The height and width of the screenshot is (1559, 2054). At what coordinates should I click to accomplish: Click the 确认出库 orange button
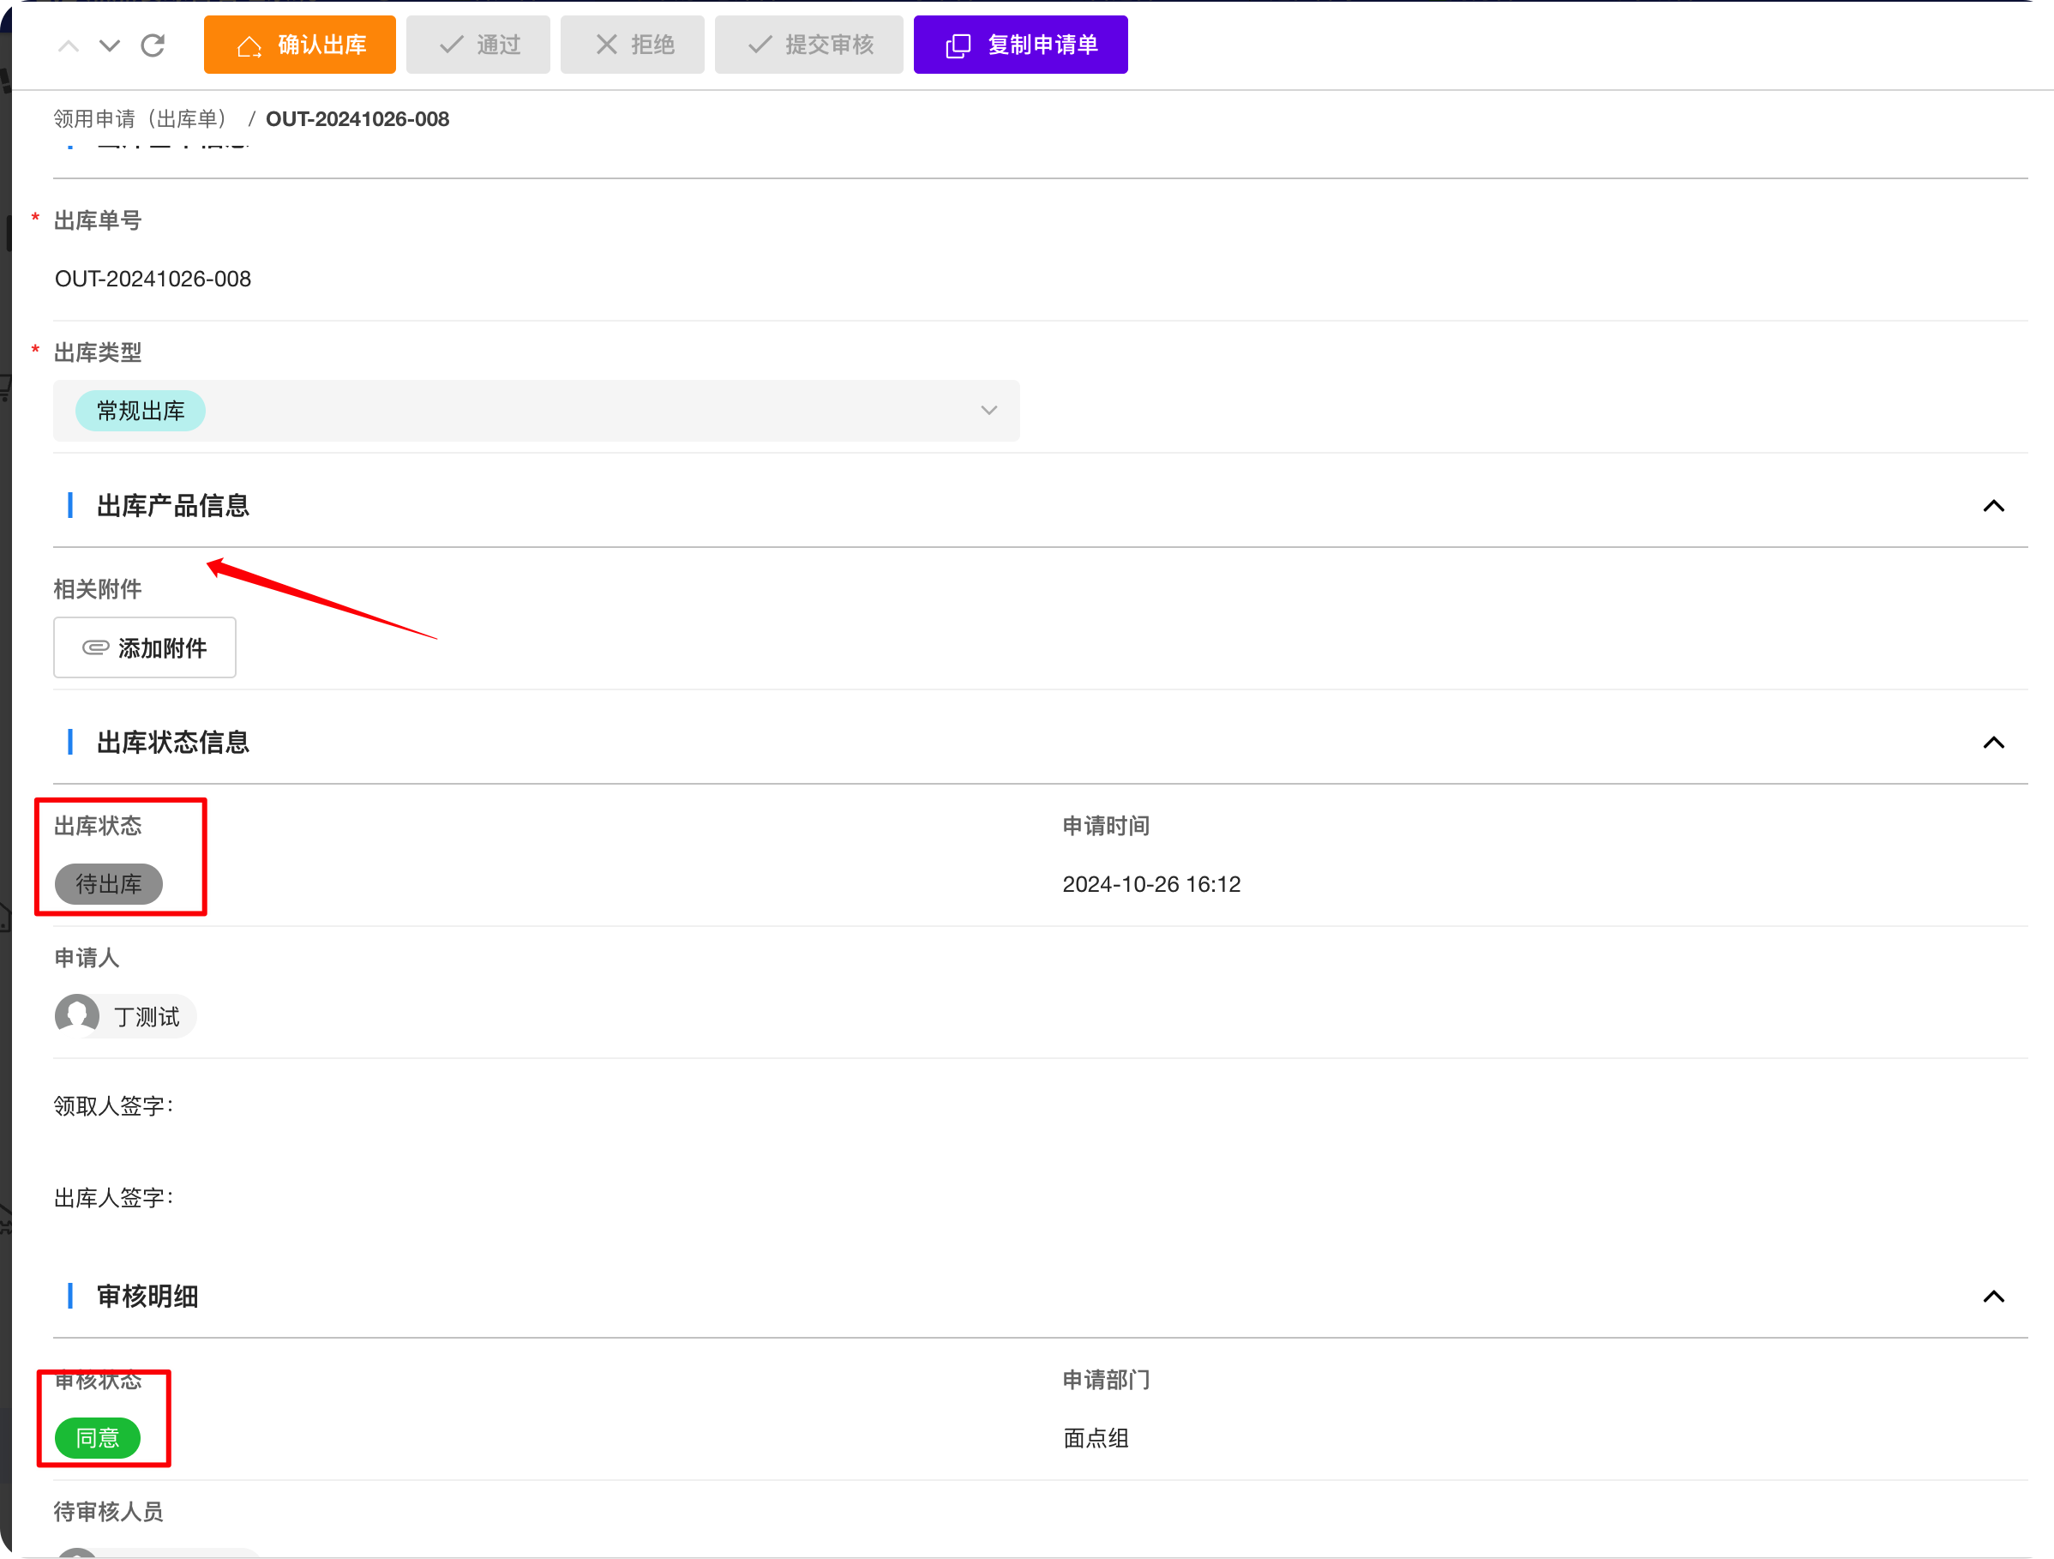(299, 45)
